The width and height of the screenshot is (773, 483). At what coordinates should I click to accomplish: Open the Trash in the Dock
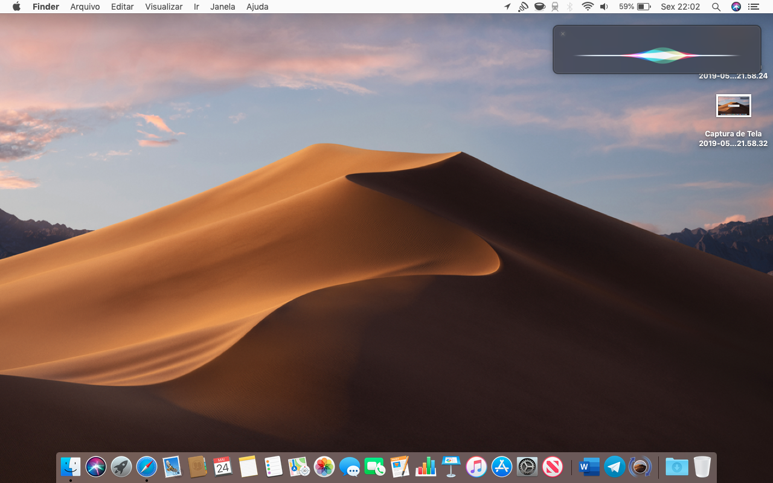(x=702, y=467)
